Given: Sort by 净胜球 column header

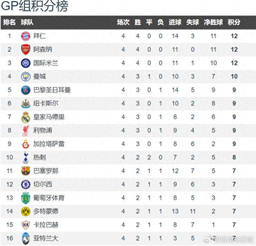Looking at the screenshot, I should (213, 22).
